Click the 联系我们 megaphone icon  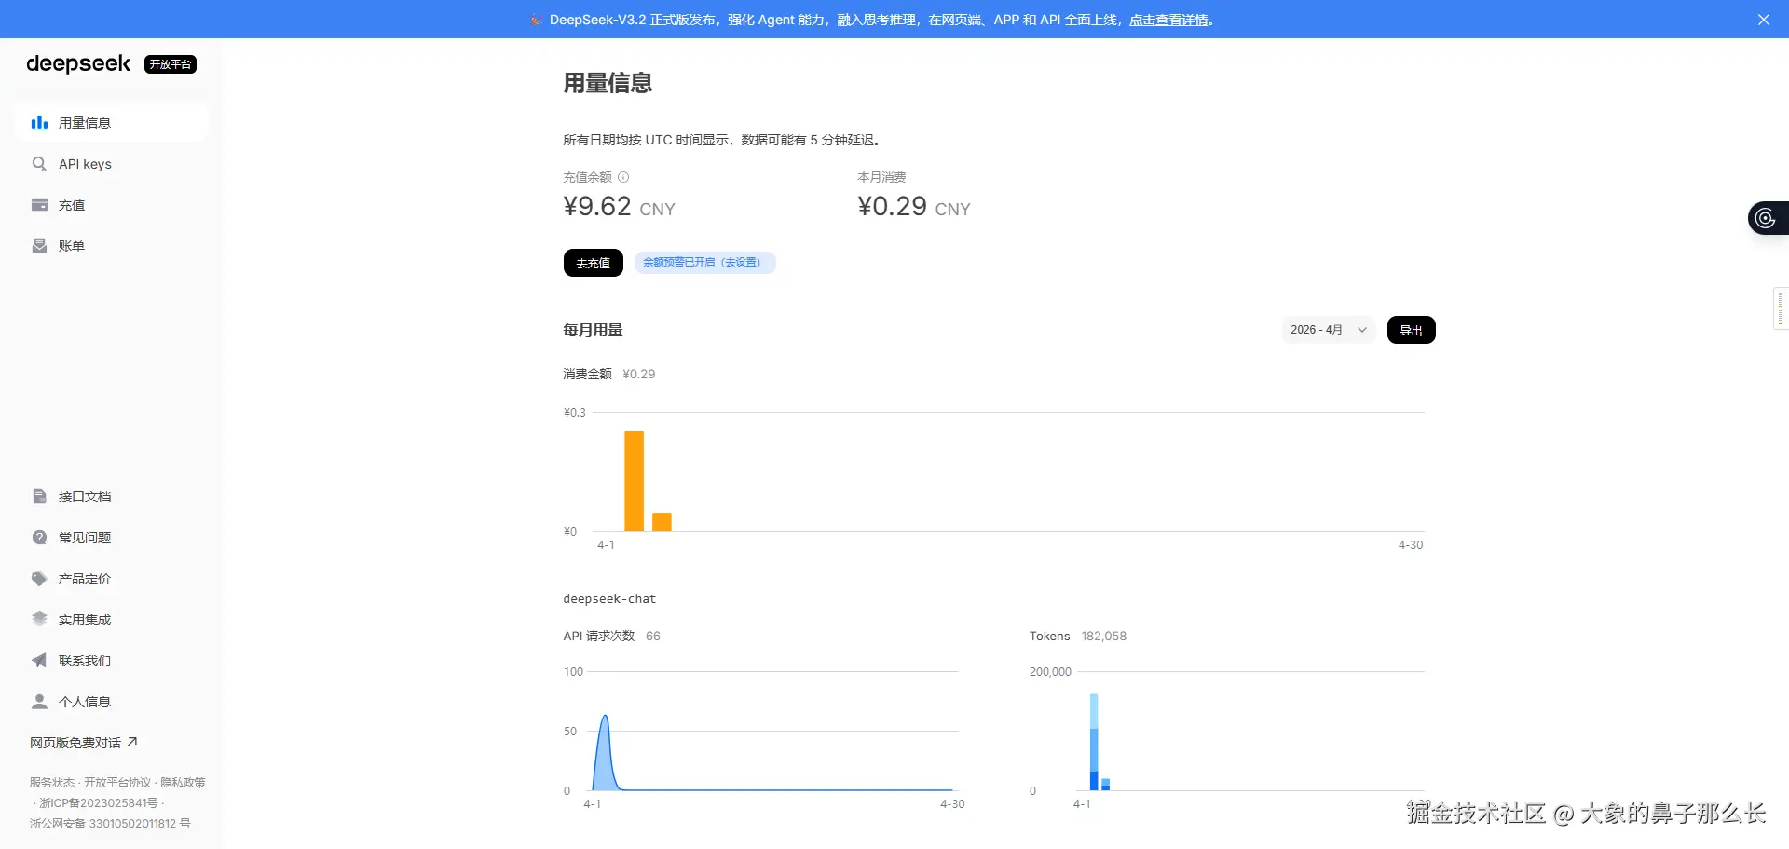tap(38, 660)
